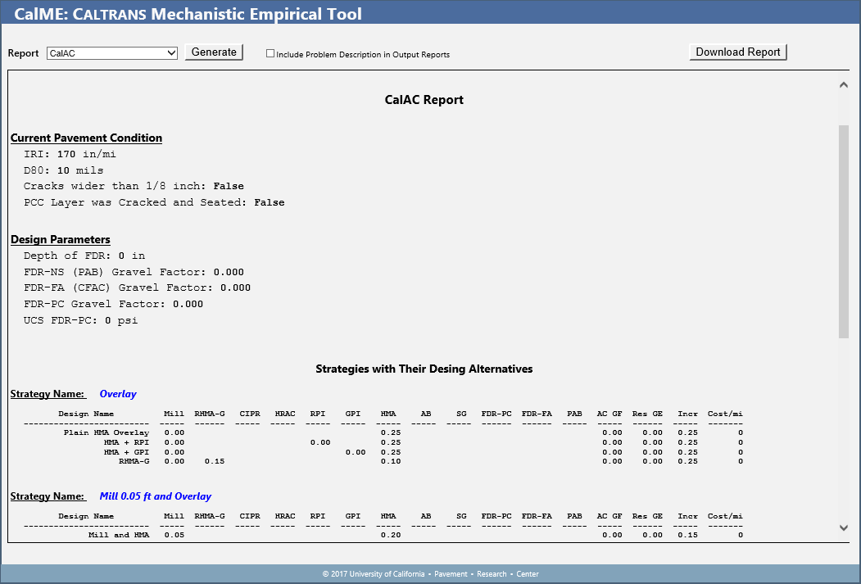Select the Mill 0.05 ft and Overlay strategy
Image resolution: width=861 pixels, height=584 pixels.
point(155,496)
